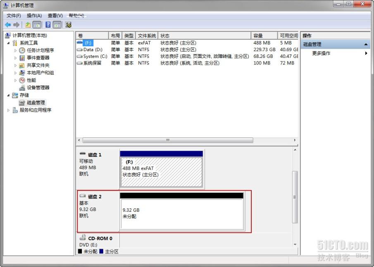This screenshot has height=267, width=374.
Task: Sort by the 布局 column header
Action: (115, 36)
